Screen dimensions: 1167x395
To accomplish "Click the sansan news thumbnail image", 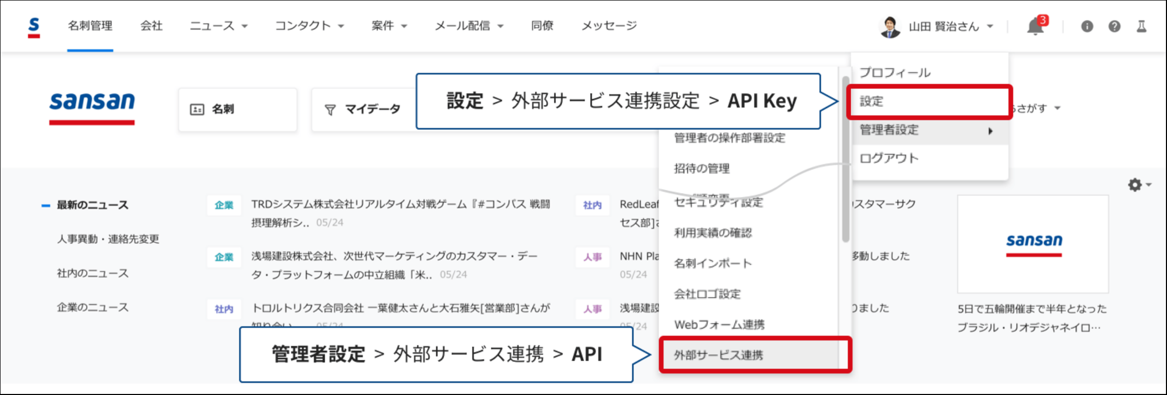I will pos(1033,244).
